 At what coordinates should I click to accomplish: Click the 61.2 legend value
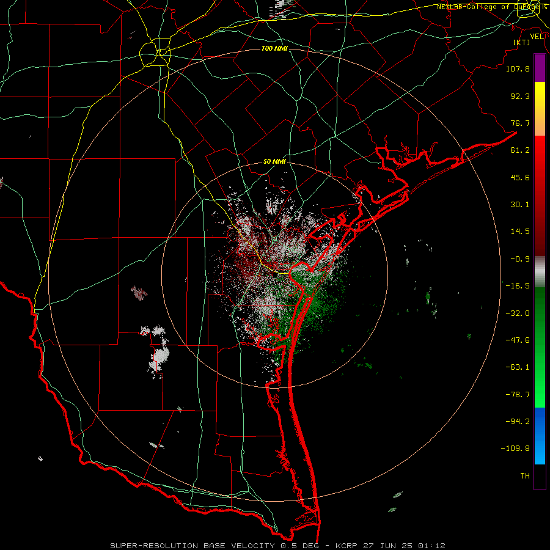coord(520,150)
